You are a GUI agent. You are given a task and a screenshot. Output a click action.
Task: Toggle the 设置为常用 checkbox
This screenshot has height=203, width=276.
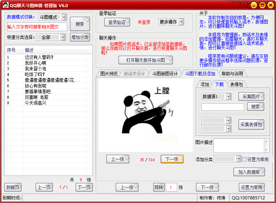[244, 159]
